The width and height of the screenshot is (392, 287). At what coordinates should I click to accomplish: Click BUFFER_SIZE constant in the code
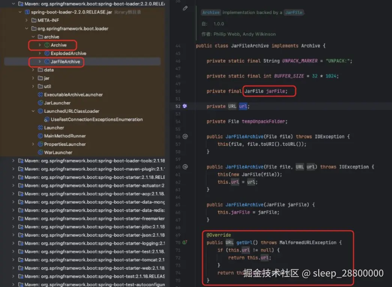tap(289, 76)
